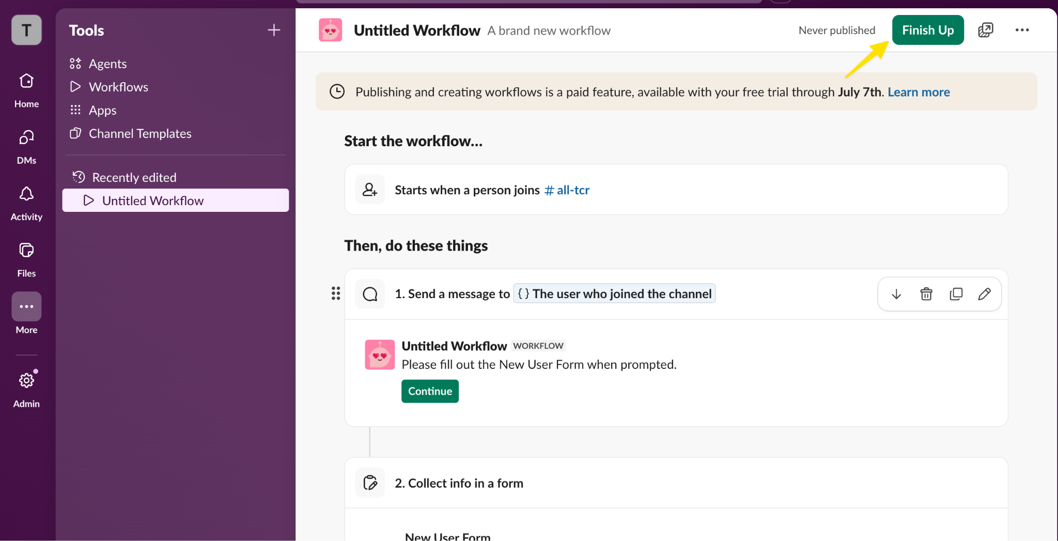Open step 2 Collect info in a form

[x=676, y=483]
